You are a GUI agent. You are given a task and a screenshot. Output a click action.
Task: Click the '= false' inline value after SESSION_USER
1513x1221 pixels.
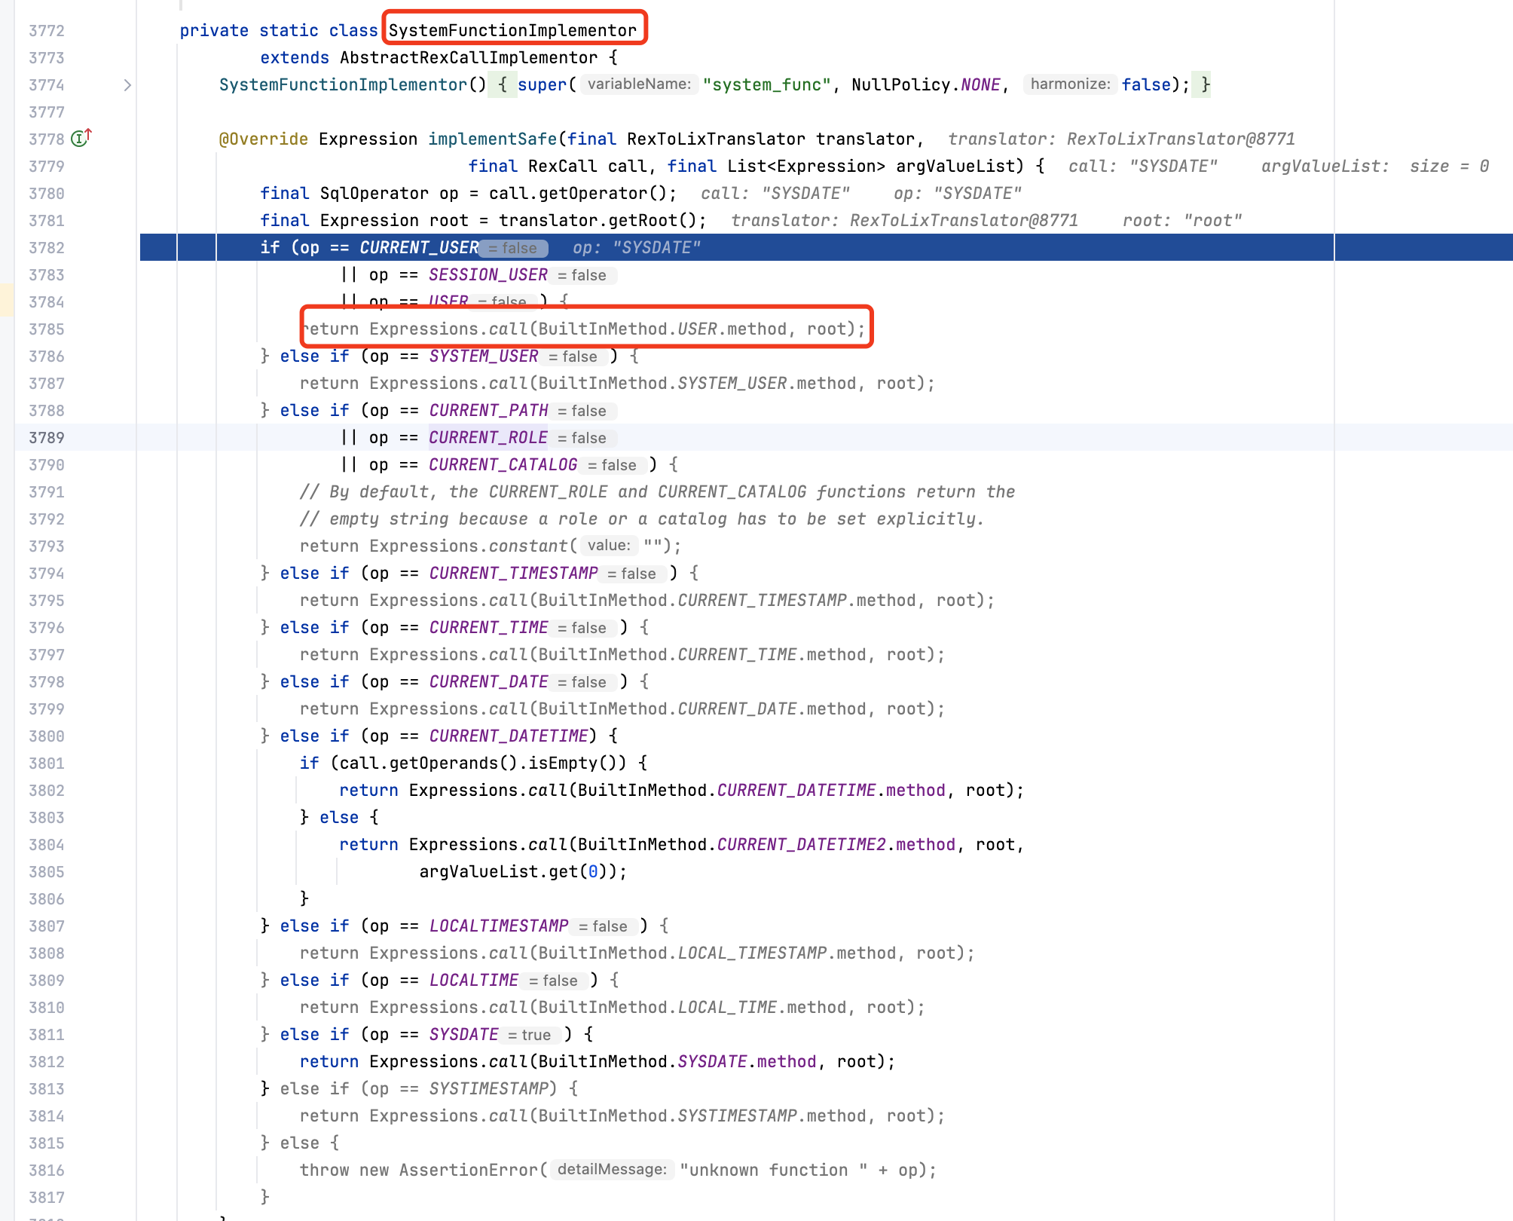[x=581, y=275]
